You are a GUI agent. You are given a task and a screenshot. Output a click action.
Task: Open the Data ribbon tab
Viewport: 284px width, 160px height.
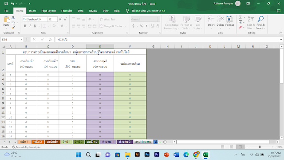81,11
